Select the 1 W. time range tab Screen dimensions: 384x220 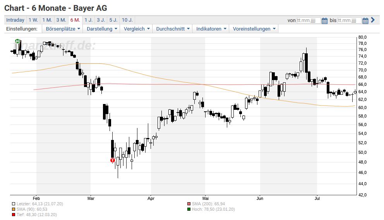(33, 20)
